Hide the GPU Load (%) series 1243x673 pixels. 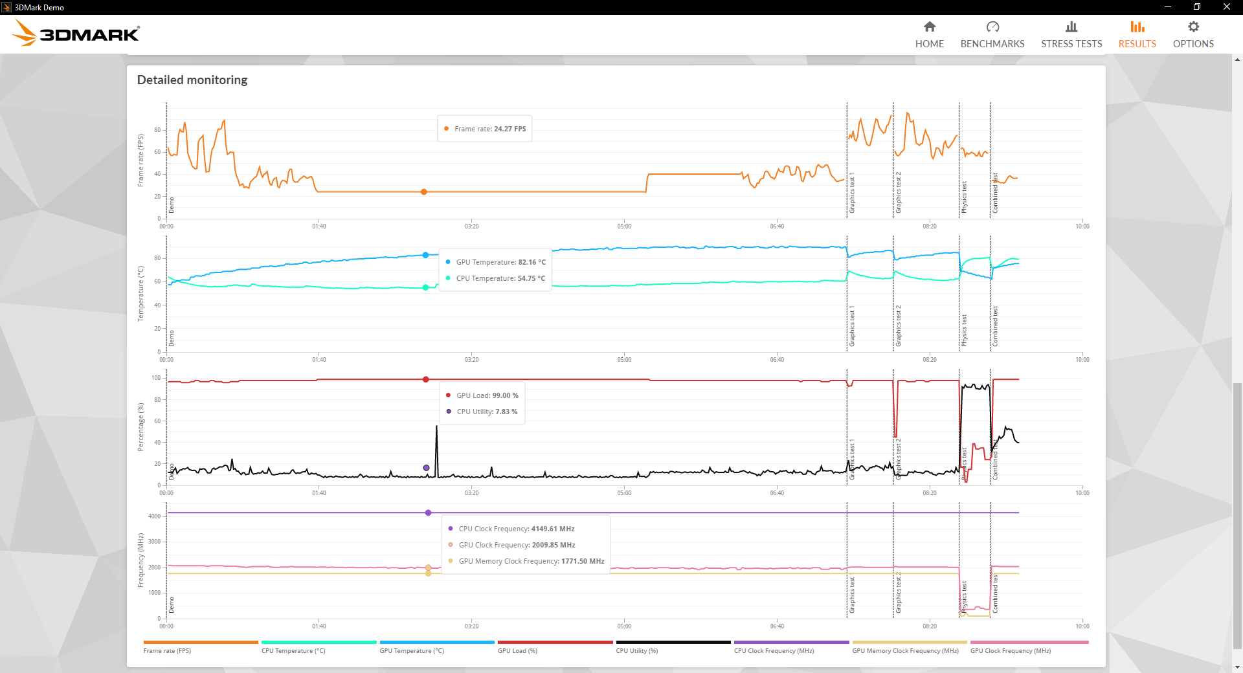[x=517, y=650]
